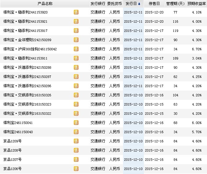The height and width of the screenshot is (174, 207).
Task: Click management period value 116
Action: click(x=175, y=21)
